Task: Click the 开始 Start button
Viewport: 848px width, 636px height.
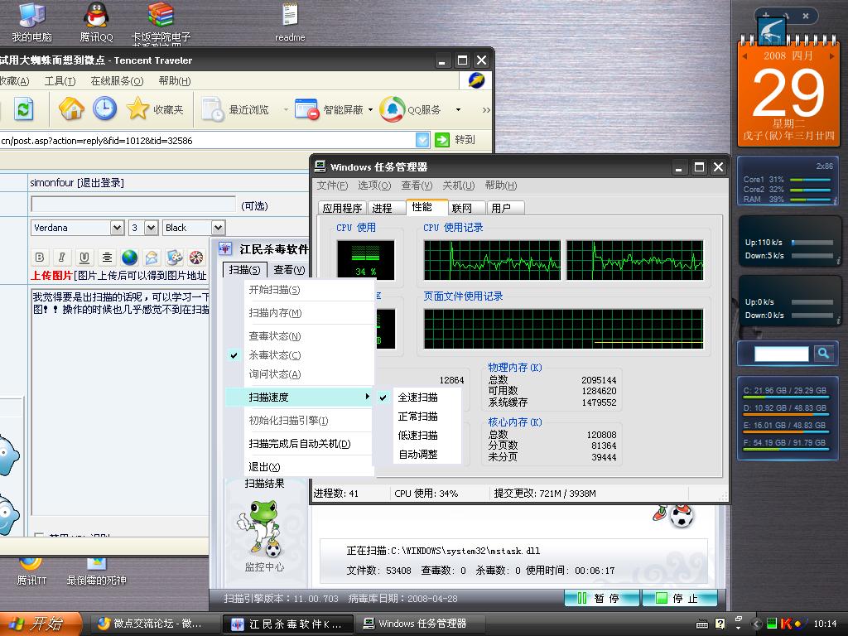Action: pyautogui.click(x=40, y=624)
